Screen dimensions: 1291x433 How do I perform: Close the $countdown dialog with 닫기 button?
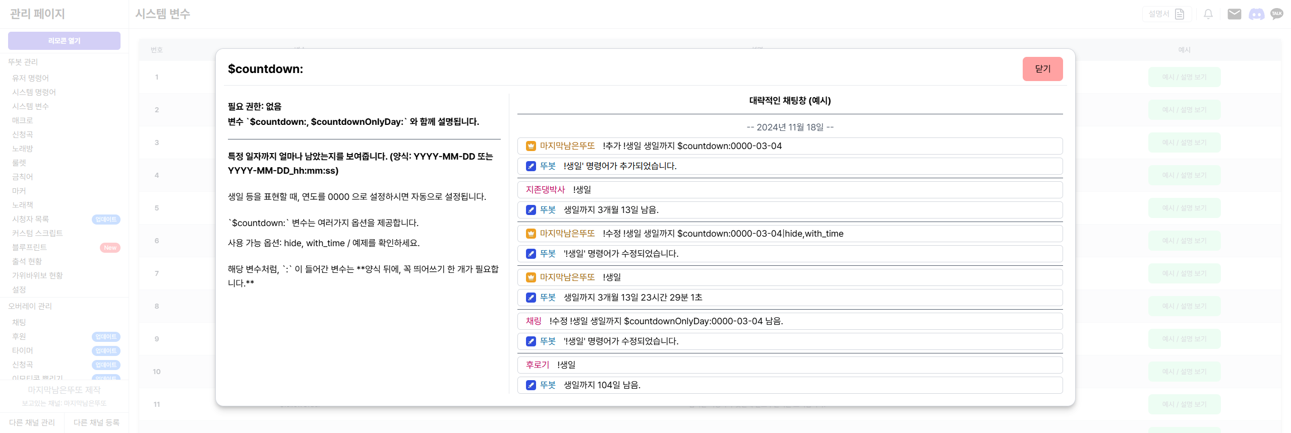[1042, 69]
